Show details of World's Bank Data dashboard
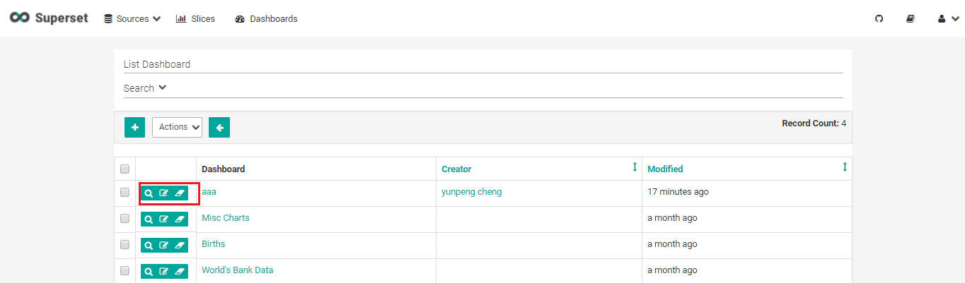The height and width of the screenshot is (283, 965). (x=149, y=271)
